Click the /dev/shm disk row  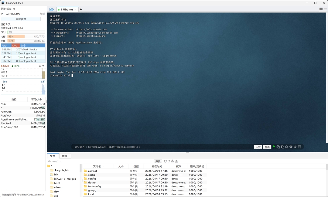pyautogui.click(x=22, y=112)
